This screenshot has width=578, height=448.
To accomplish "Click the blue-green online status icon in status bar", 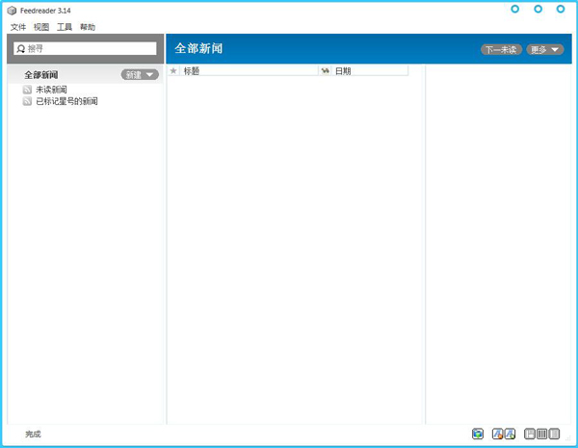I will click(478, 434).
